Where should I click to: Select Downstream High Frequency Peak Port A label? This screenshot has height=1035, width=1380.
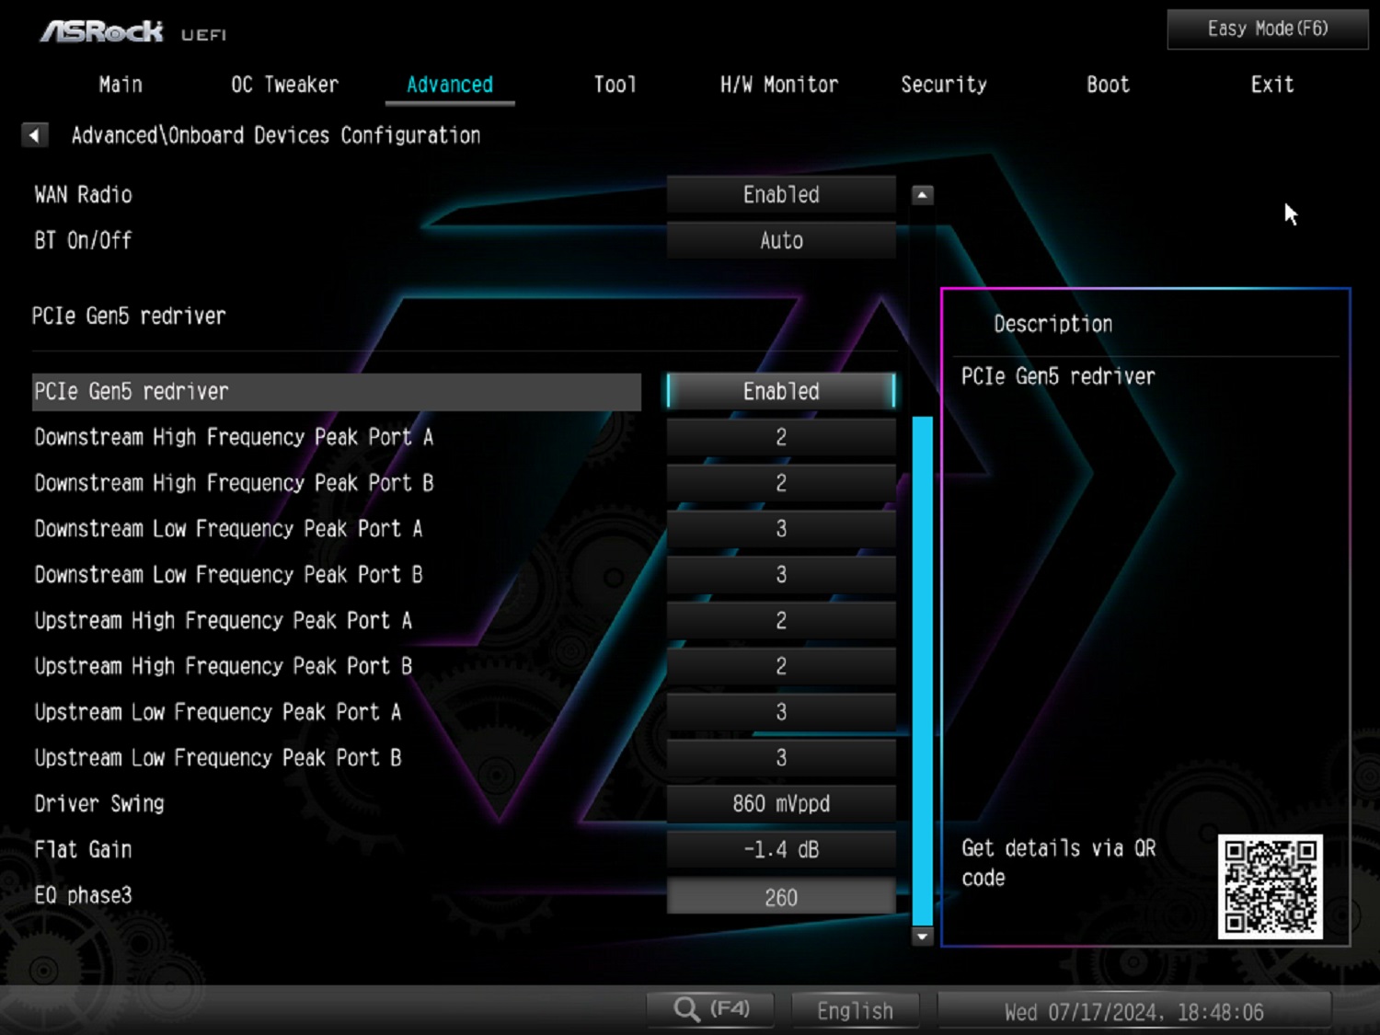pos(234,437)
